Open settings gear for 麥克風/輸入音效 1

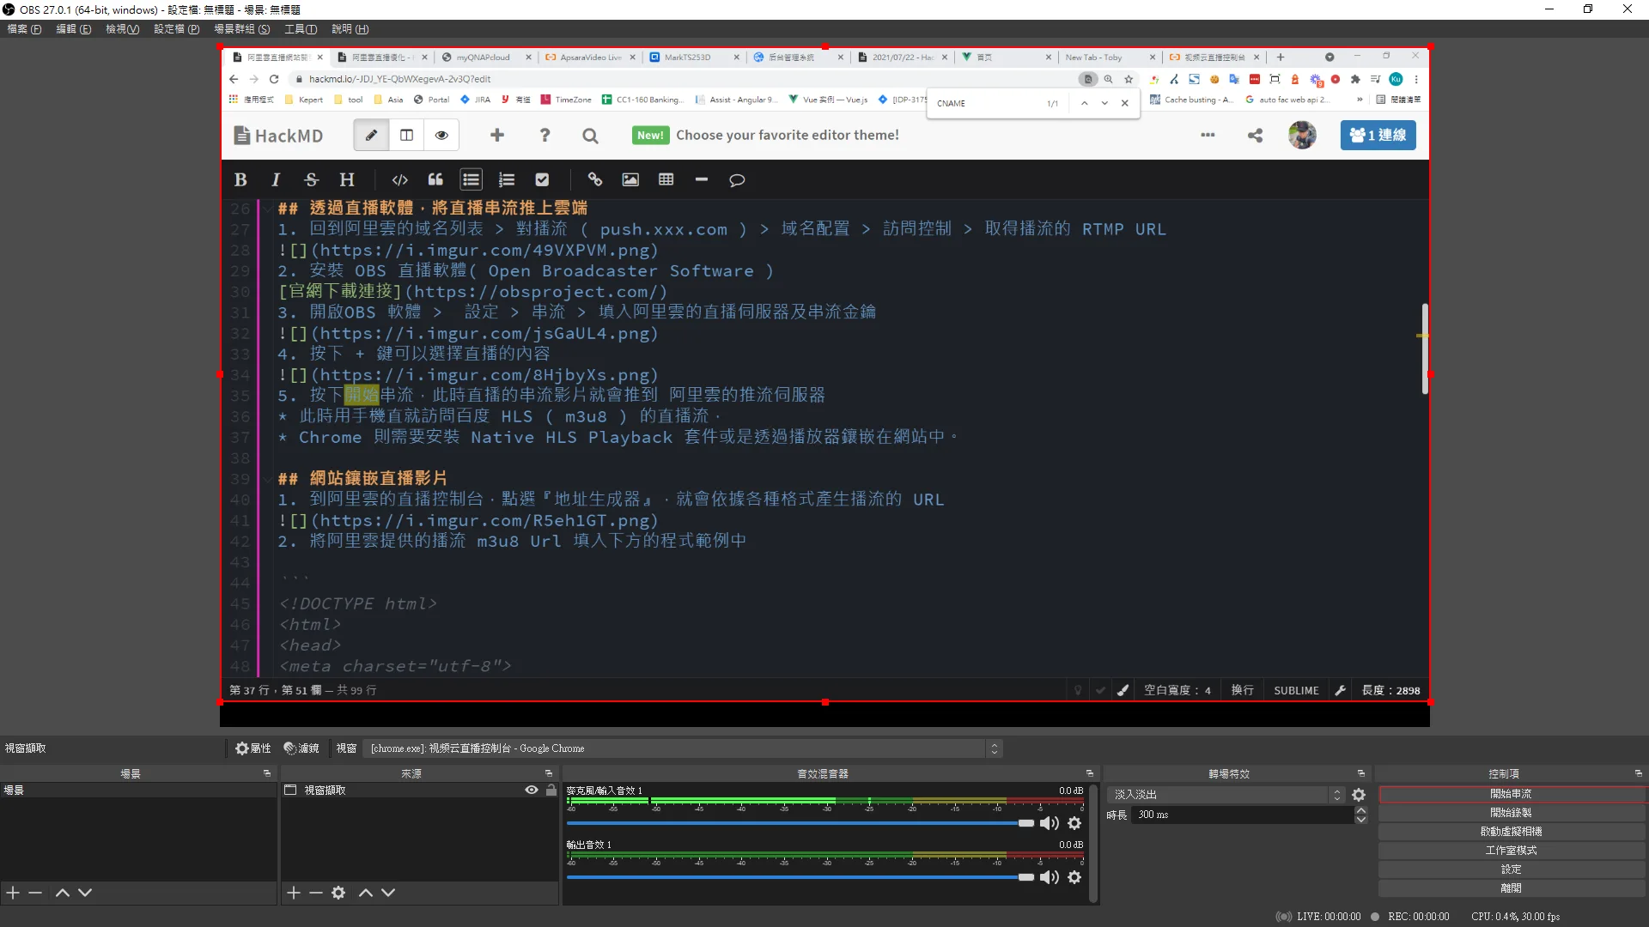pos(1074,823)
